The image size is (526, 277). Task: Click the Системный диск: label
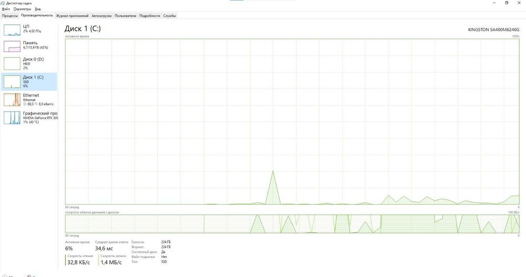point(144,252)
